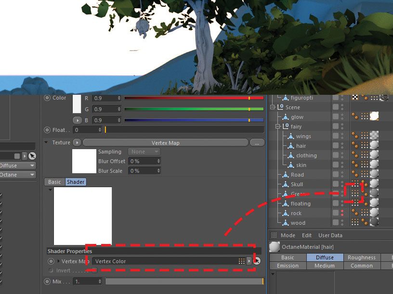Open the Sampling None dropdown
The image size is (393, 294).
pos(144,151)
